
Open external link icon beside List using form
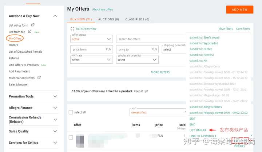[x=33, y=25]
